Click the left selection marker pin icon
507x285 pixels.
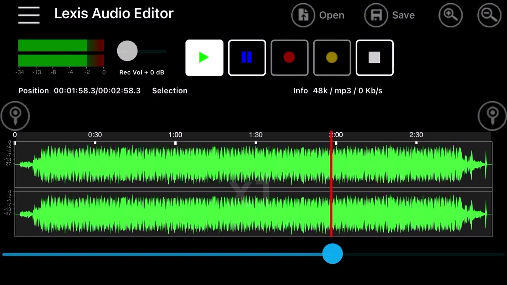pos(15,116)
